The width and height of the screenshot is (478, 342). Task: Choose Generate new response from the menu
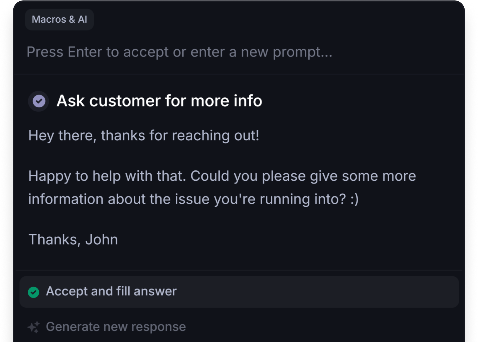tap(116, 327)
